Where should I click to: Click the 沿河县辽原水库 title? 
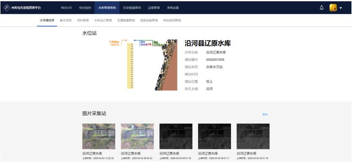[x=208, y=43]
